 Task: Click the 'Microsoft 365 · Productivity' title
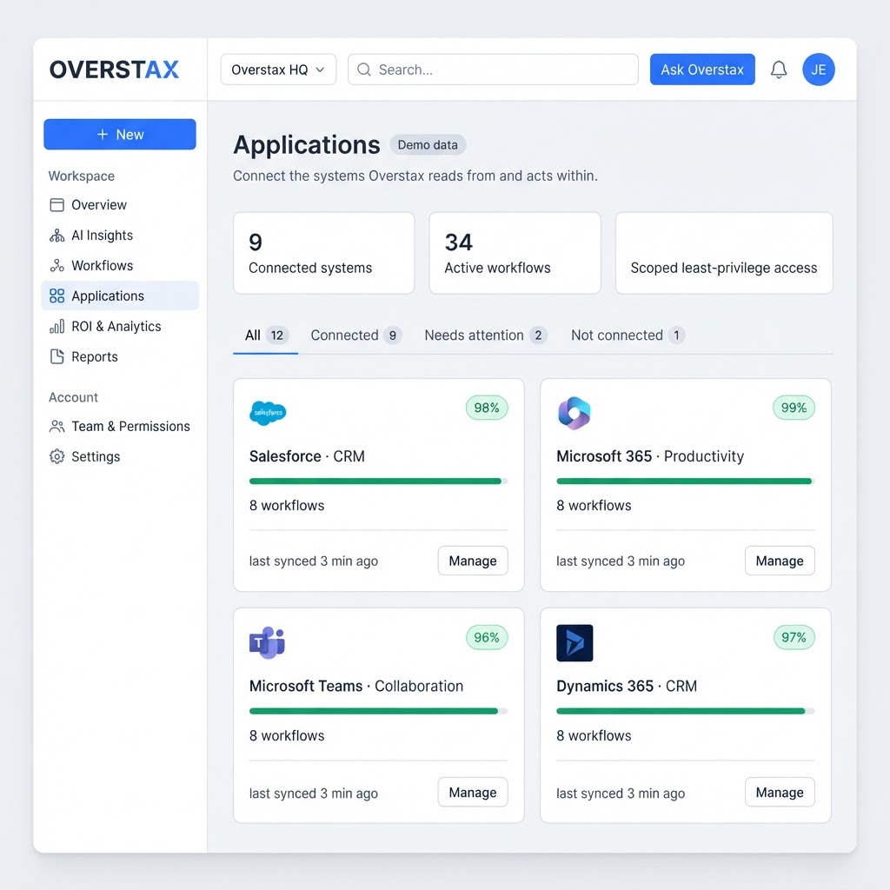[x=650, y=456]
